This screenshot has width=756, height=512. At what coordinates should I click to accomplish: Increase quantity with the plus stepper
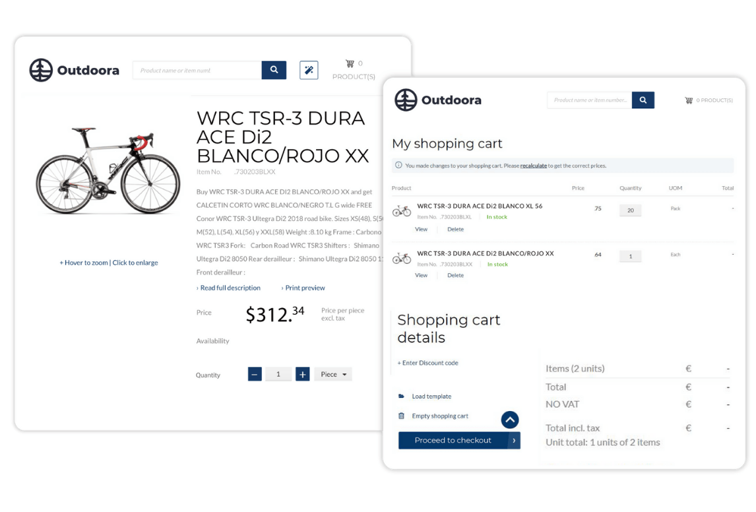[x=302, y=374]
